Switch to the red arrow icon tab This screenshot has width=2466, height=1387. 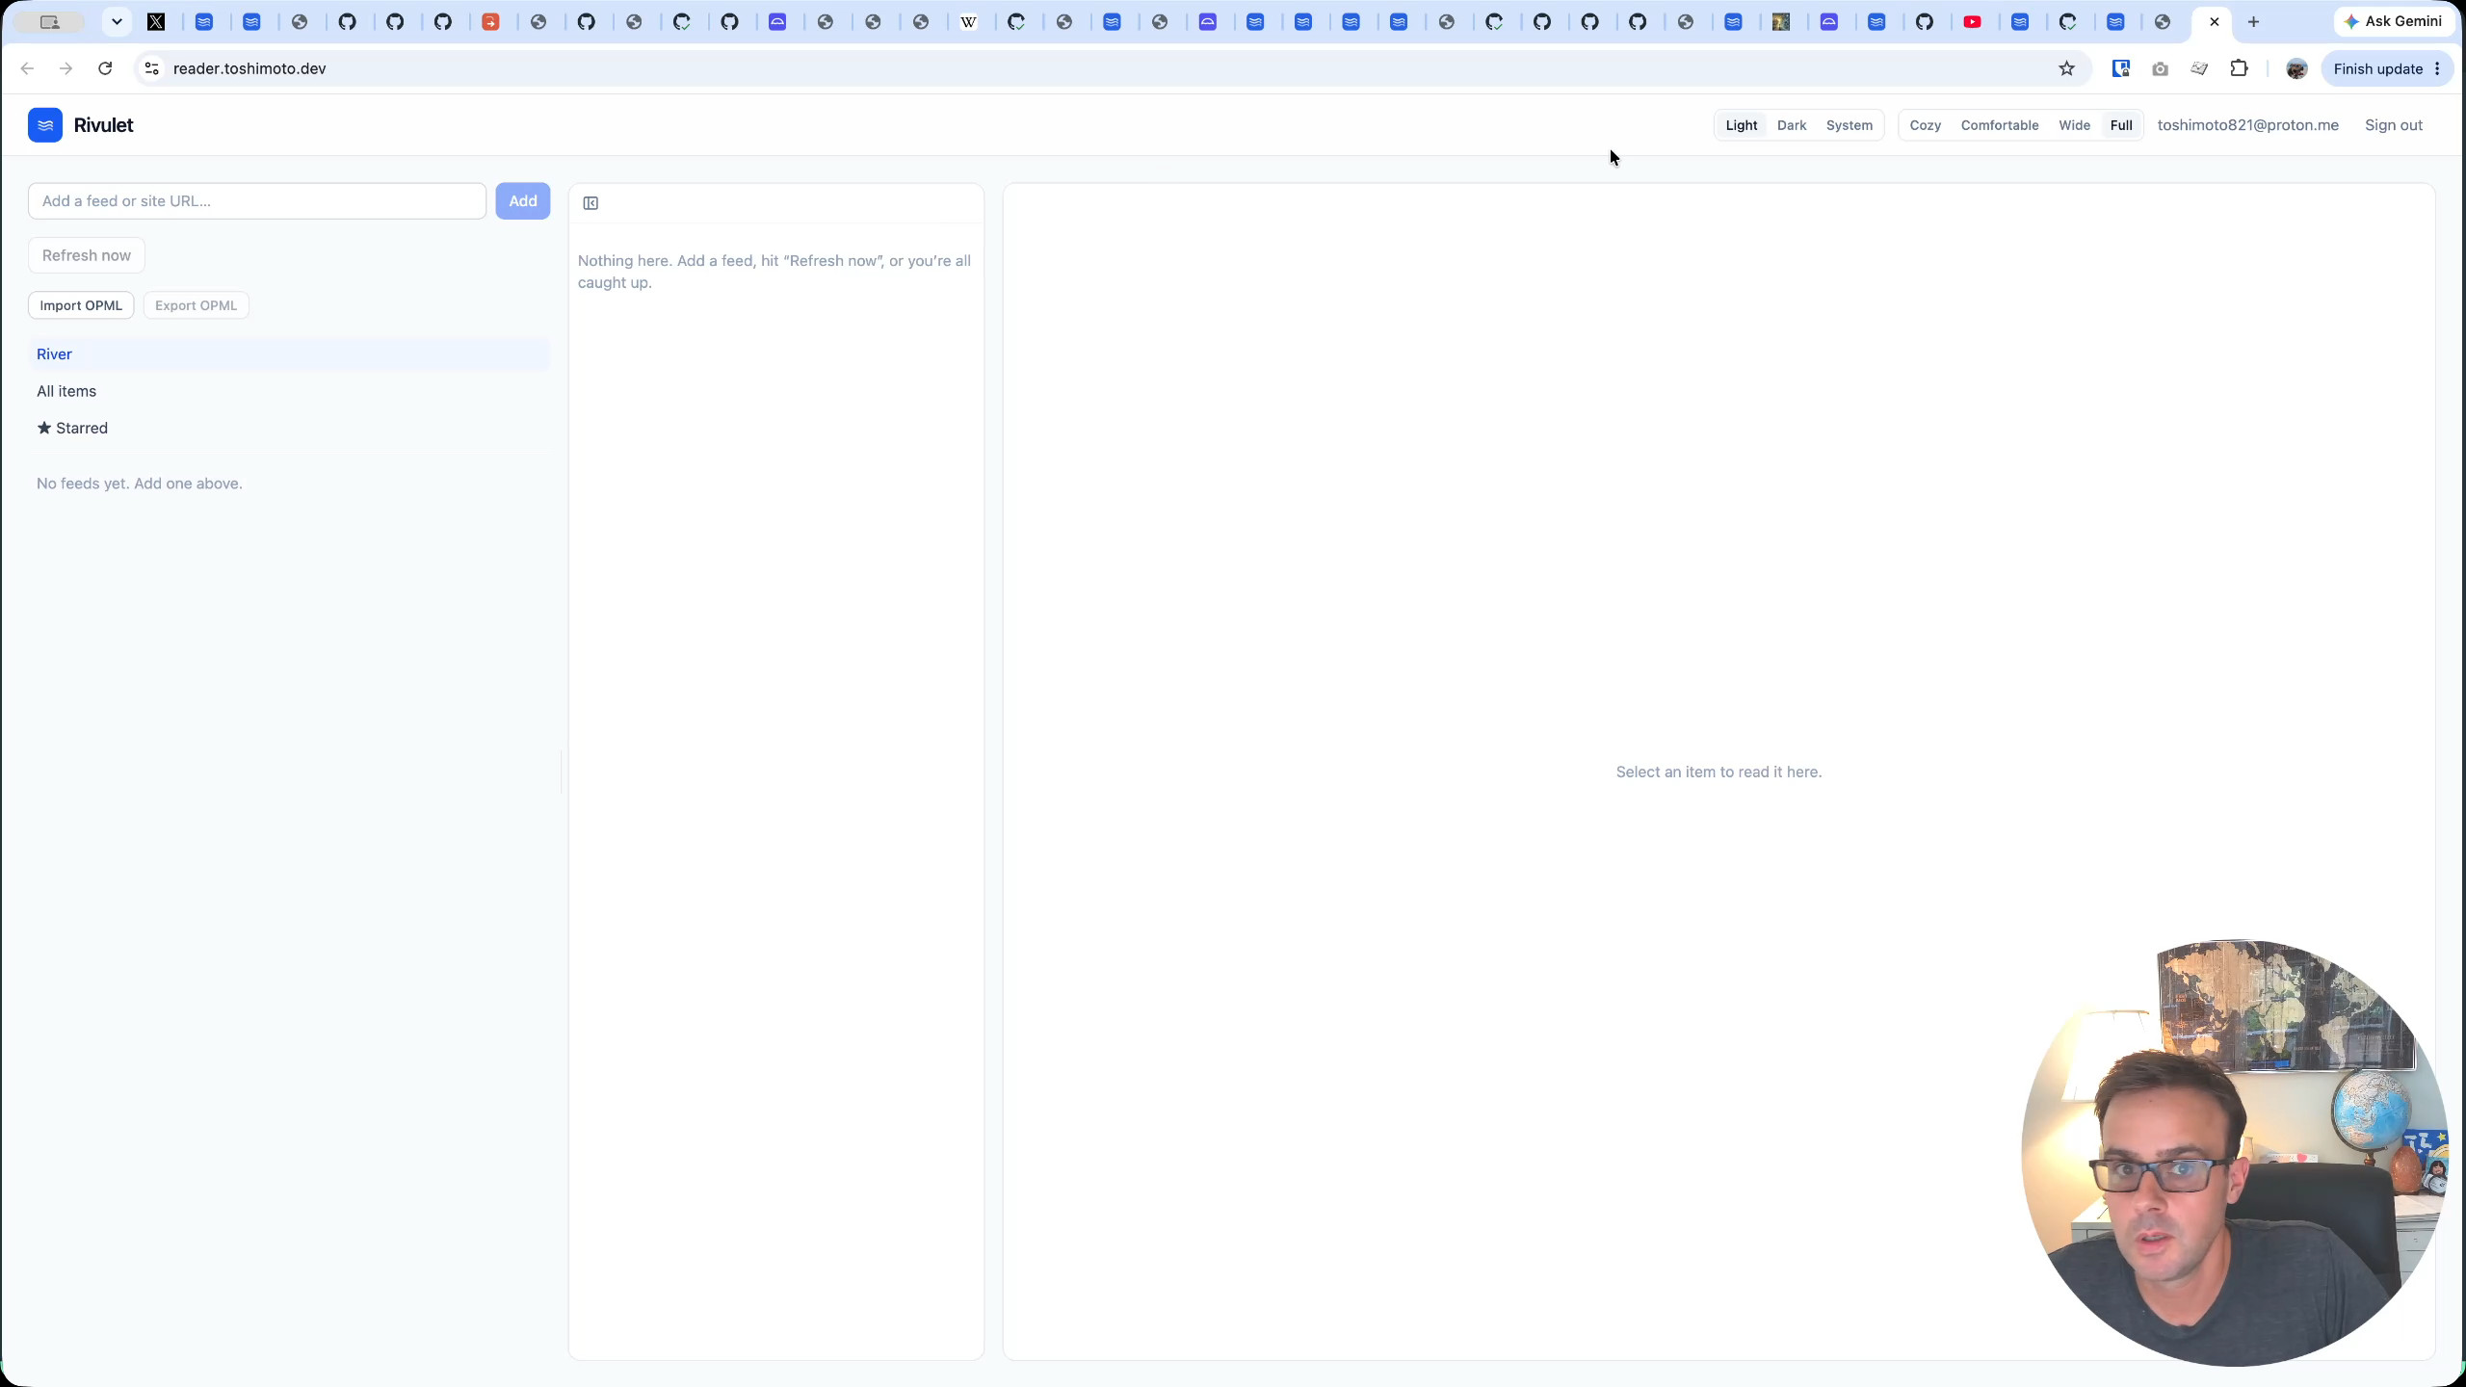(x=490, y=21)
